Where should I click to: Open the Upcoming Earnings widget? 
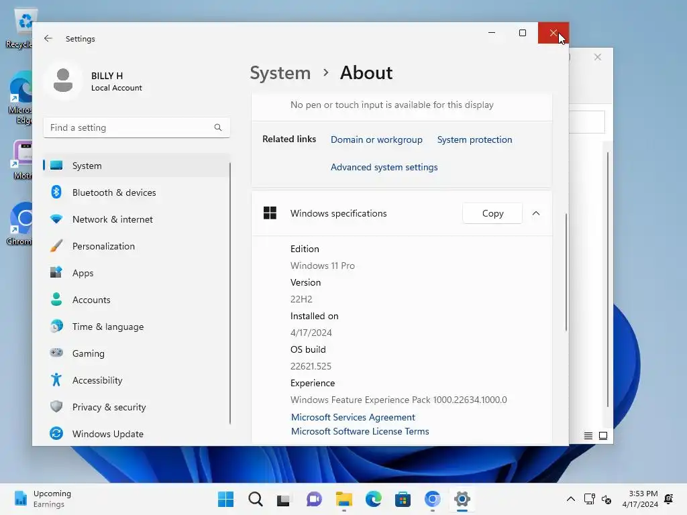click(43, 499)
